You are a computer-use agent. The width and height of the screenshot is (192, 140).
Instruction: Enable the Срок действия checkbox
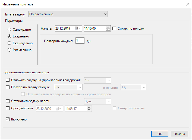tap(8, 108)
